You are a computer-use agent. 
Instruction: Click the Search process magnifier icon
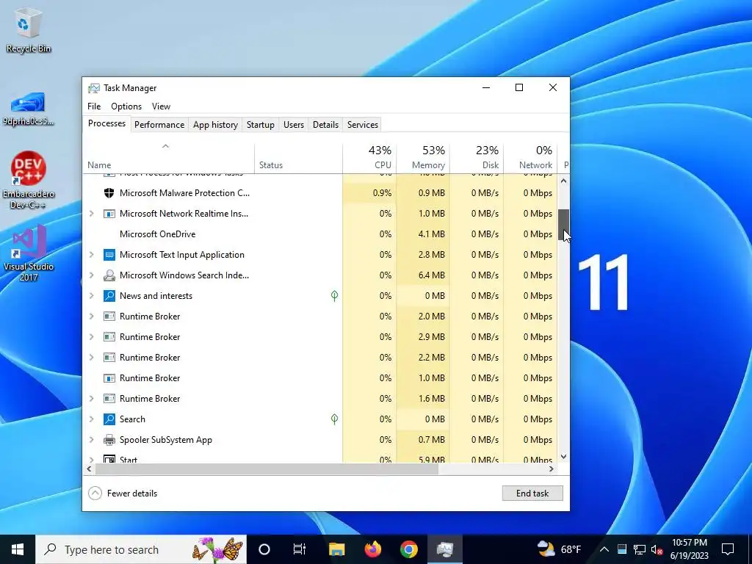pos(109,419)
